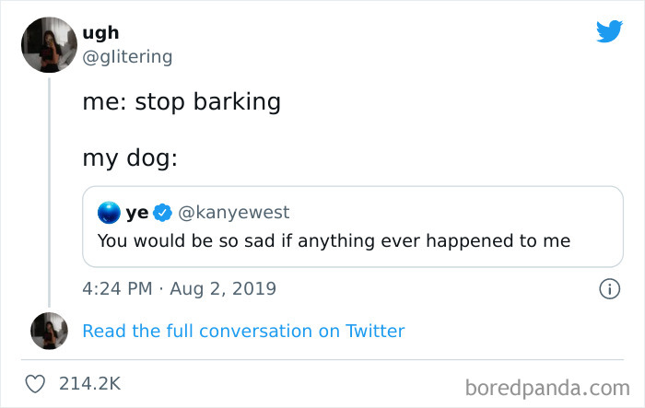
Task: Click the "my dog:" line of the tweet
Action: (130, 158)
